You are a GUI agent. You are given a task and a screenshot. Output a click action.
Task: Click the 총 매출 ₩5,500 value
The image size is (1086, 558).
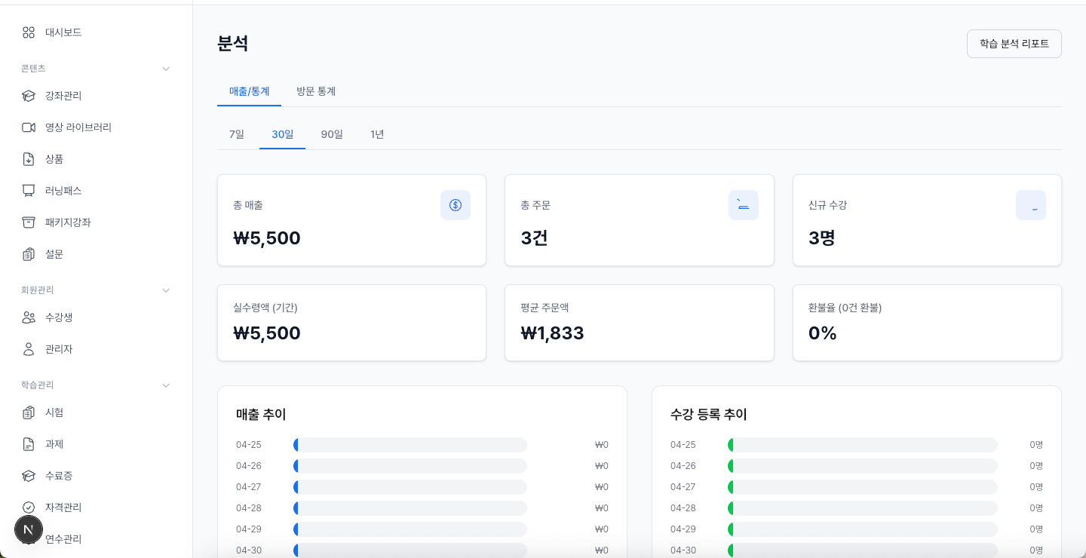267,238
